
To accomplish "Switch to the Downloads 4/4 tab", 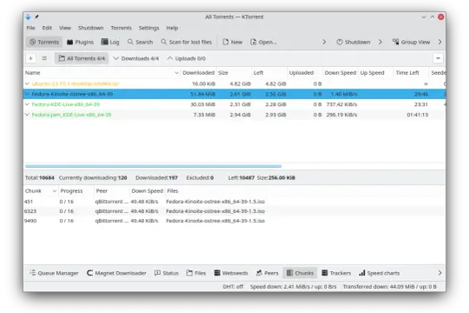I will (135, 58).
